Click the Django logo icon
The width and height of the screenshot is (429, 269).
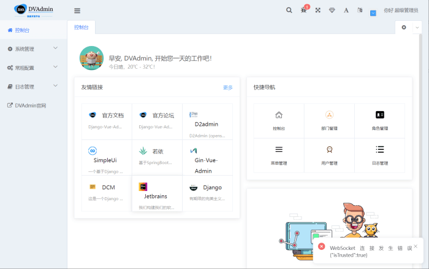click(x=193, y=188)
